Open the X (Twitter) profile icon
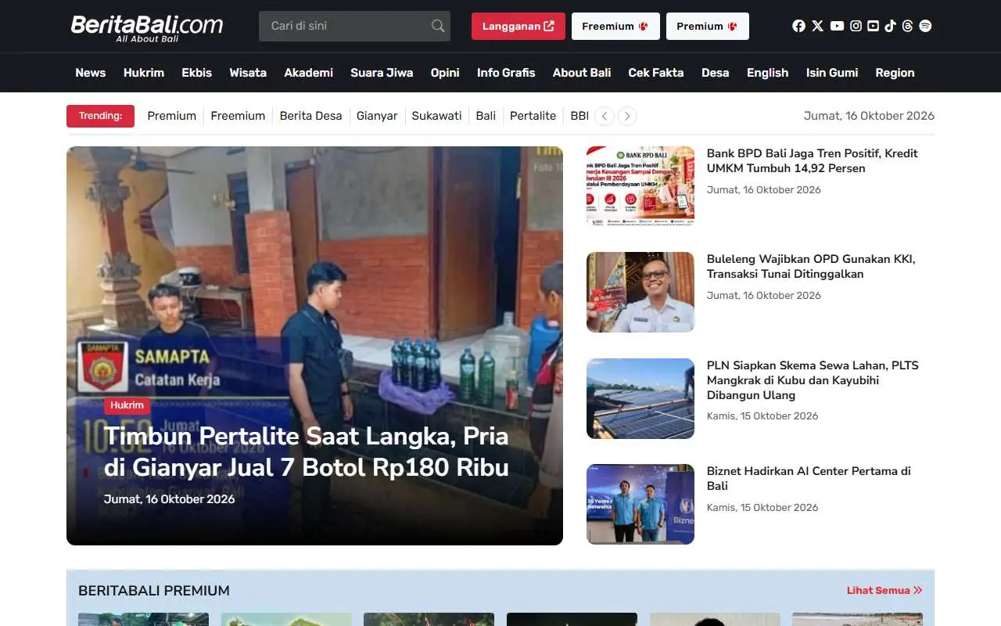The height and width of the screenshot is (626, 1001). (818, 26)
